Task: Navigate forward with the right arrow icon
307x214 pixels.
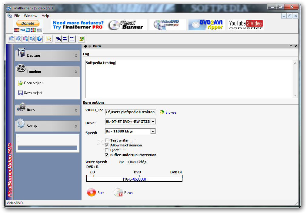Action: [90, 46]
